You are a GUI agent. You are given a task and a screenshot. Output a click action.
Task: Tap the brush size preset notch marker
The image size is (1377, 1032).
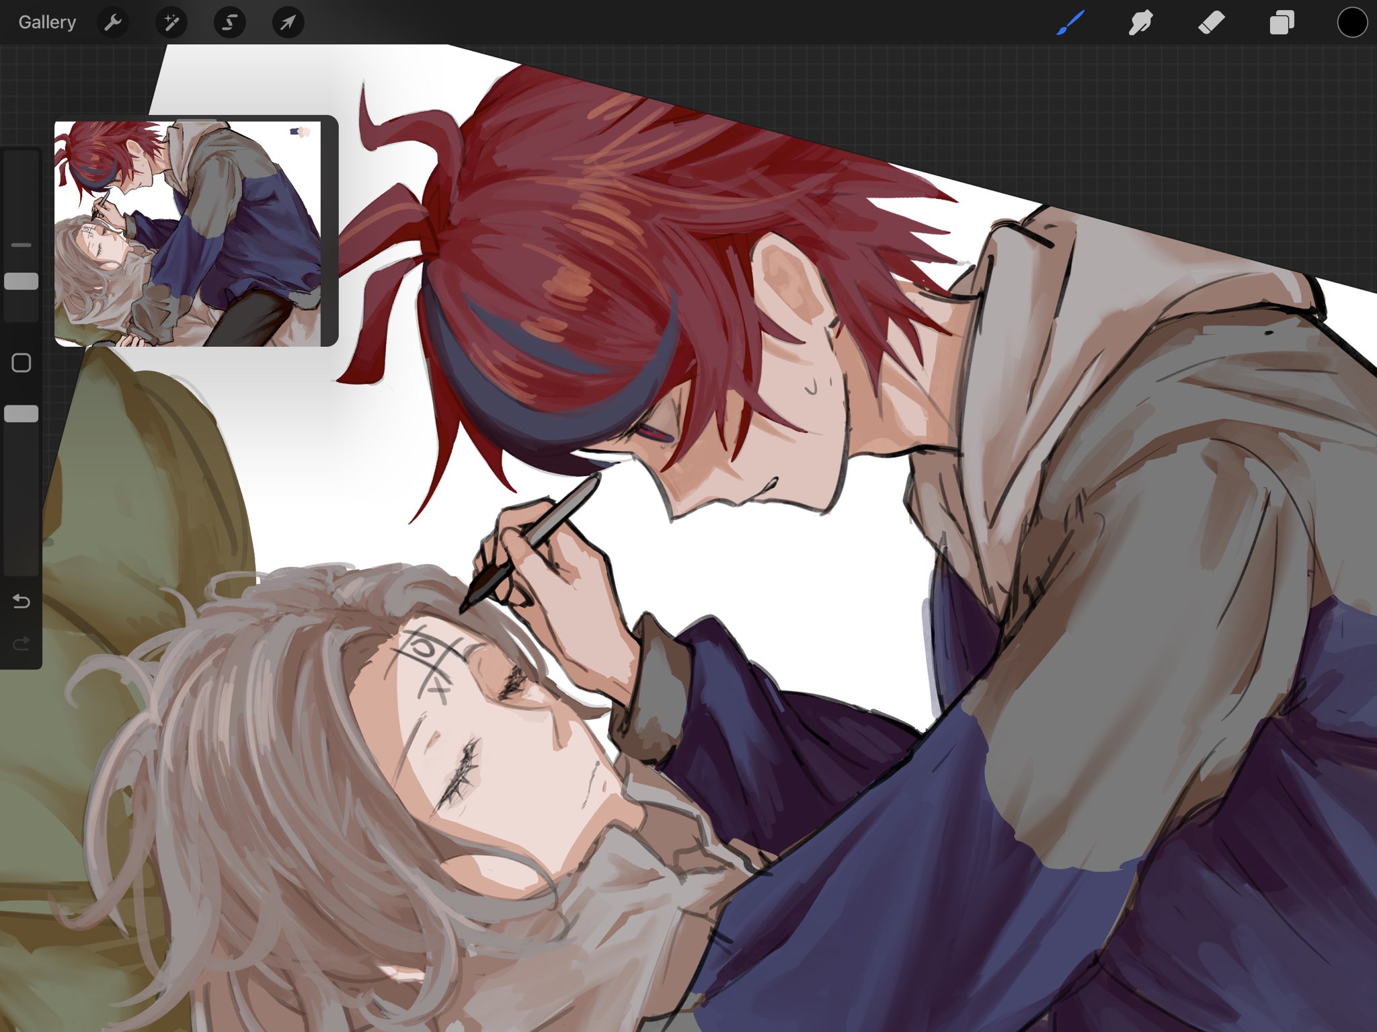coord(22,245)
